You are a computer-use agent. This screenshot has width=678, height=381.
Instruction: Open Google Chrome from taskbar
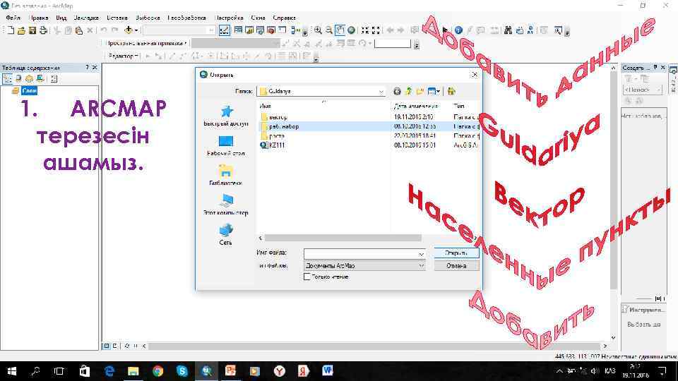[157, 371]
